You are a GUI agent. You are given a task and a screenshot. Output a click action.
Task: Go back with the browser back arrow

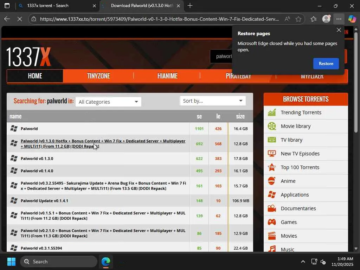tap(7, 19)
